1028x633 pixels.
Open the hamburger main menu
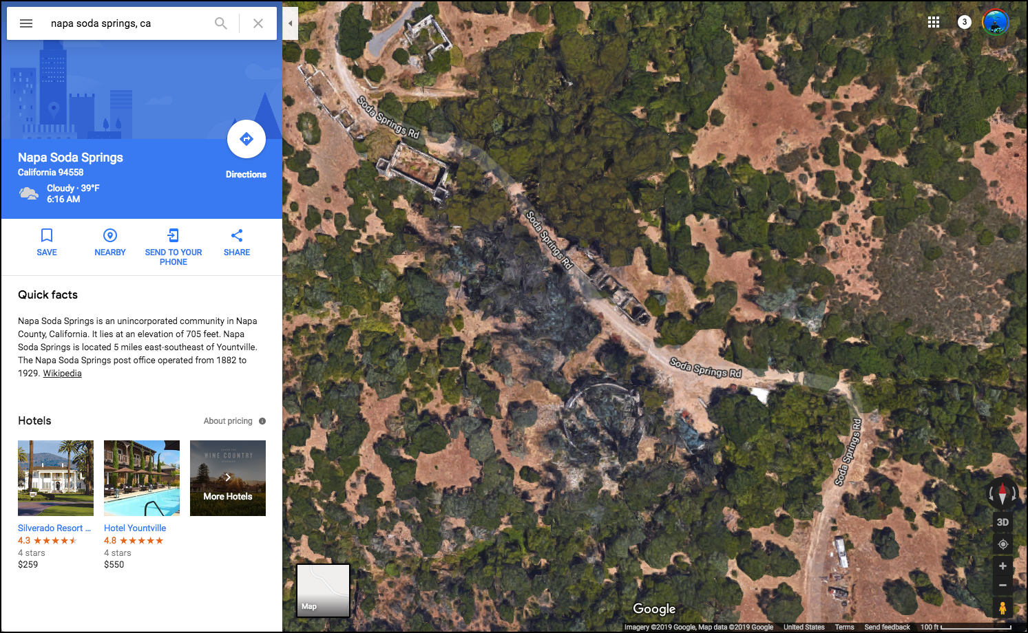tap(26, 23)
